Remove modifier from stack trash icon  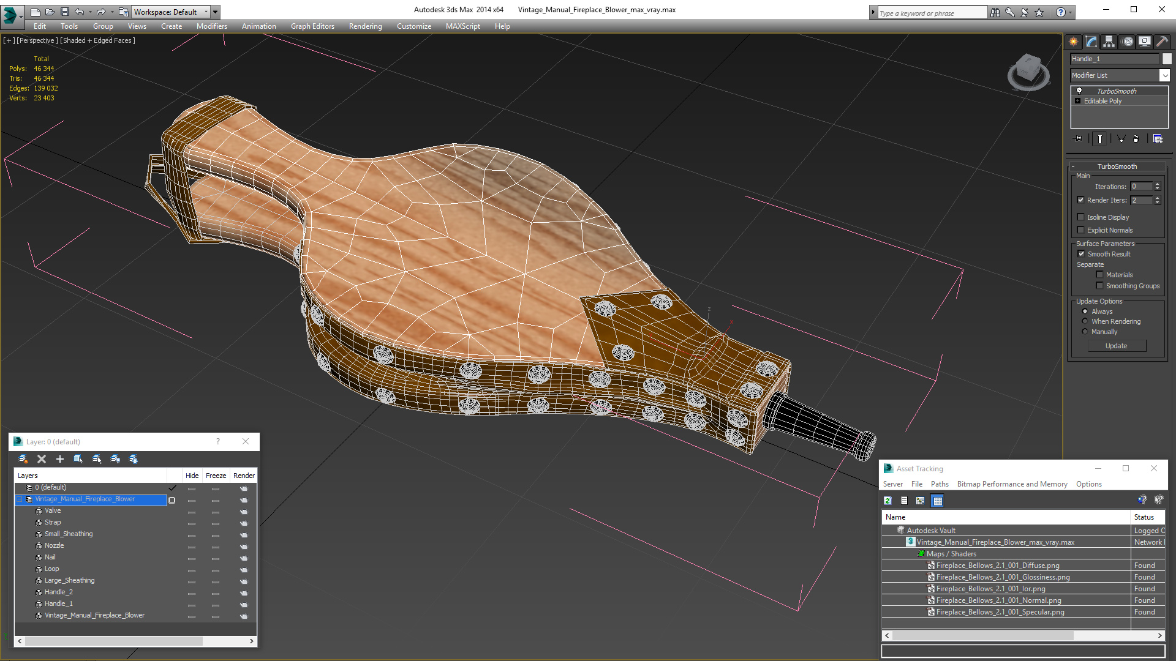[x=1136, y=139]
